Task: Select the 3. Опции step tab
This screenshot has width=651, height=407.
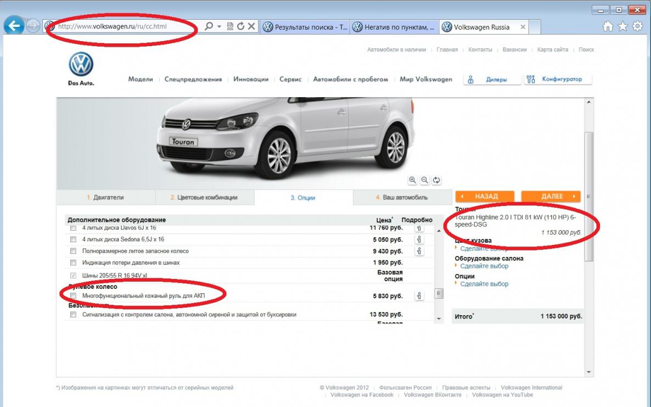Action: pos(304,198)
